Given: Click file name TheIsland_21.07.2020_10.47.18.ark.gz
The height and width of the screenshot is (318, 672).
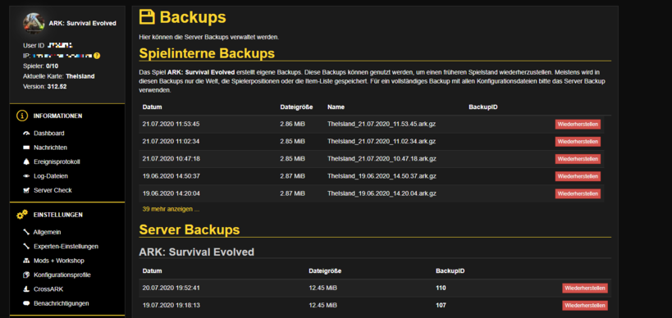Looking at the screenshot, I should [382, 159].
